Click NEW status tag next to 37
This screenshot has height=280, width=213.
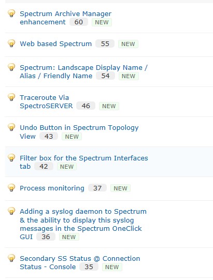click(x=121, y=188)
